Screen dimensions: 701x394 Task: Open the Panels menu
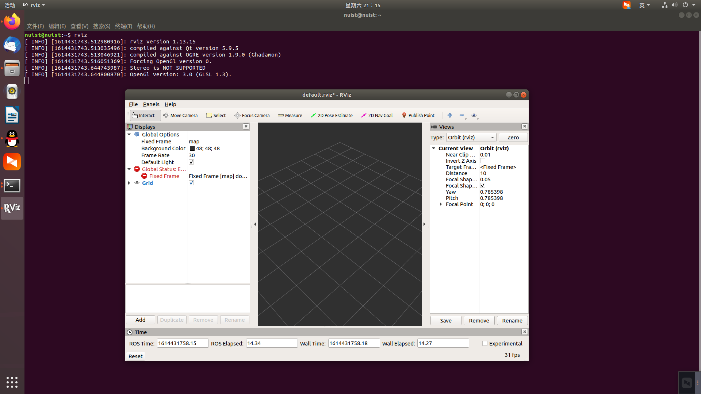click(x=151, y=104)
